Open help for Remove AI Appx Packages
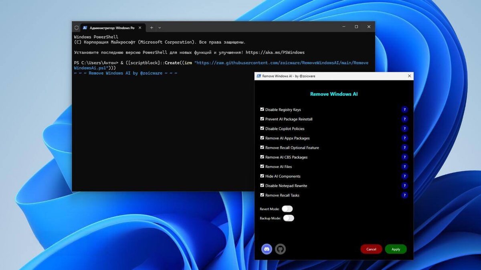This screenshot has width=481, height=270. (404, 138)
